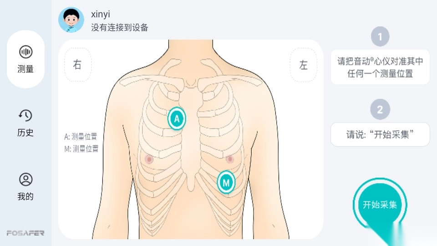Click the FOSAFER logo
Screen dimensions: 437x246
point(25,233)
